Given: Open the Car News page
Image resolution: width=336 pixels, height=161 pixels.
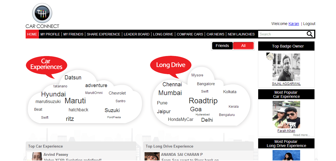Looking at the screenshot, I should tap(215, 34).
